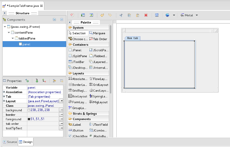The height and width of the screenshot is (147, 230).
Task: Collapse all in Components tree
Action: 62,20
